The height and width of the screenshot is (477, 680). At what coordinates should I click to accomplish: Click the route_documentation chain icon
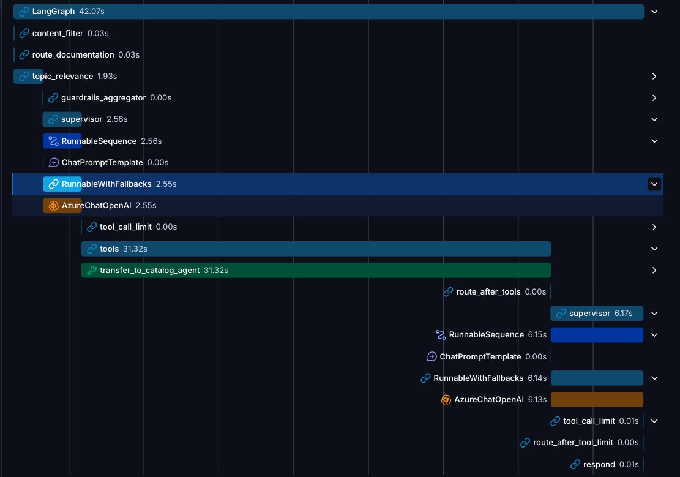(24, 54)
